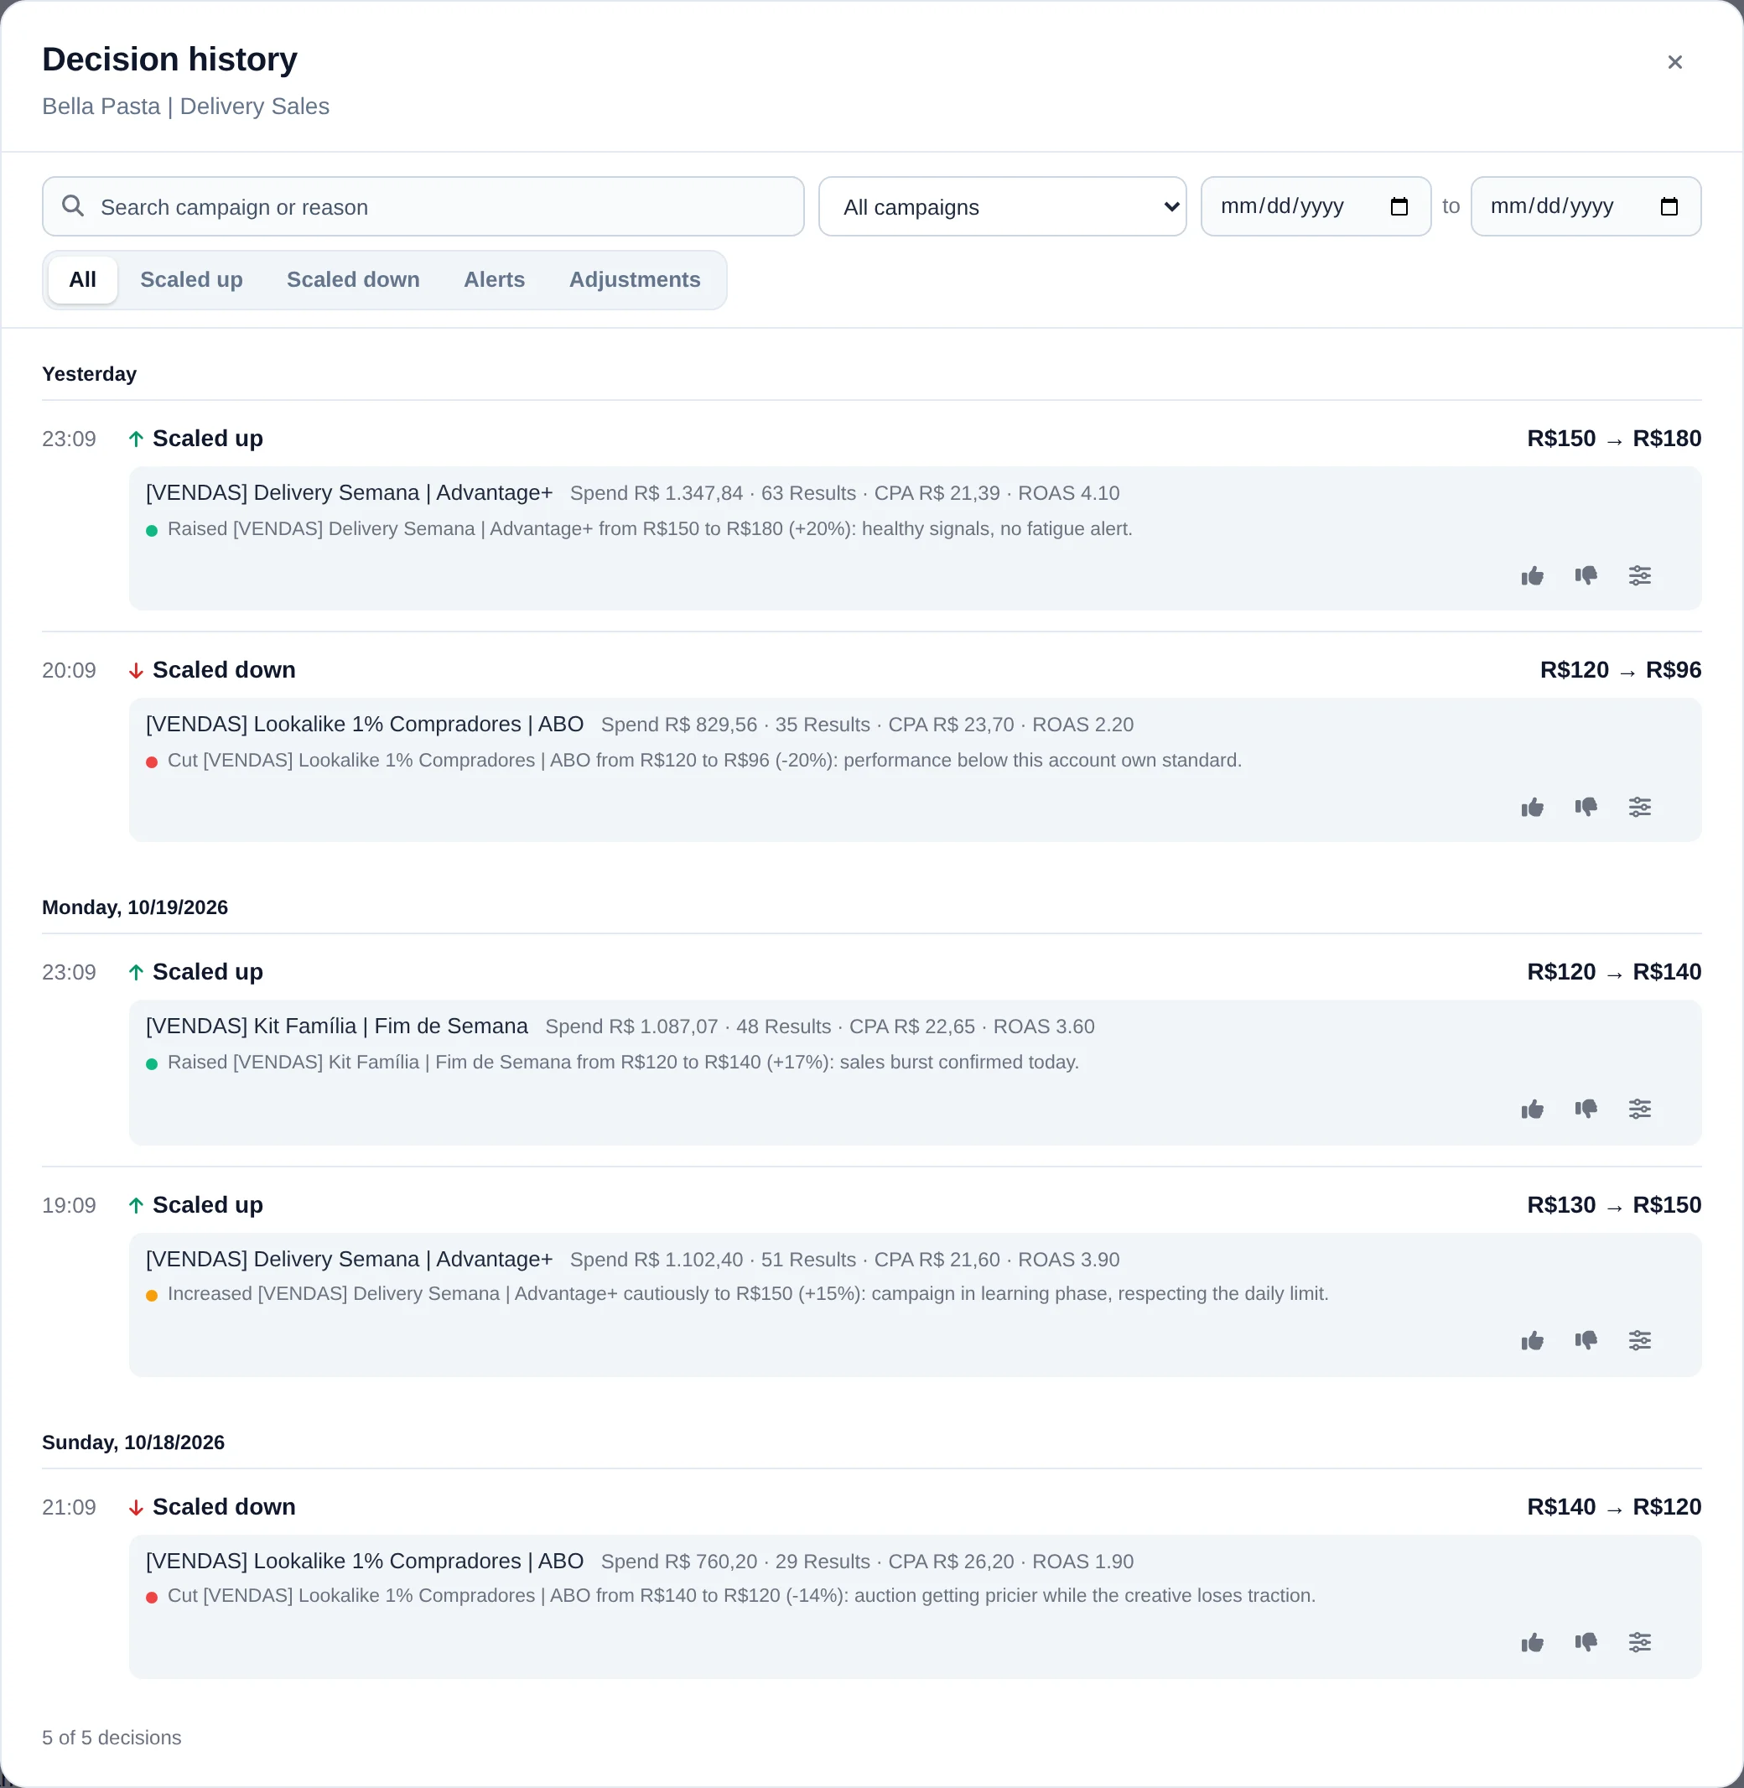The height and width of the screenshot is (1788, 1744).
Task: Open the start date calendar picker icon
Action: [x=1399, y=207]
